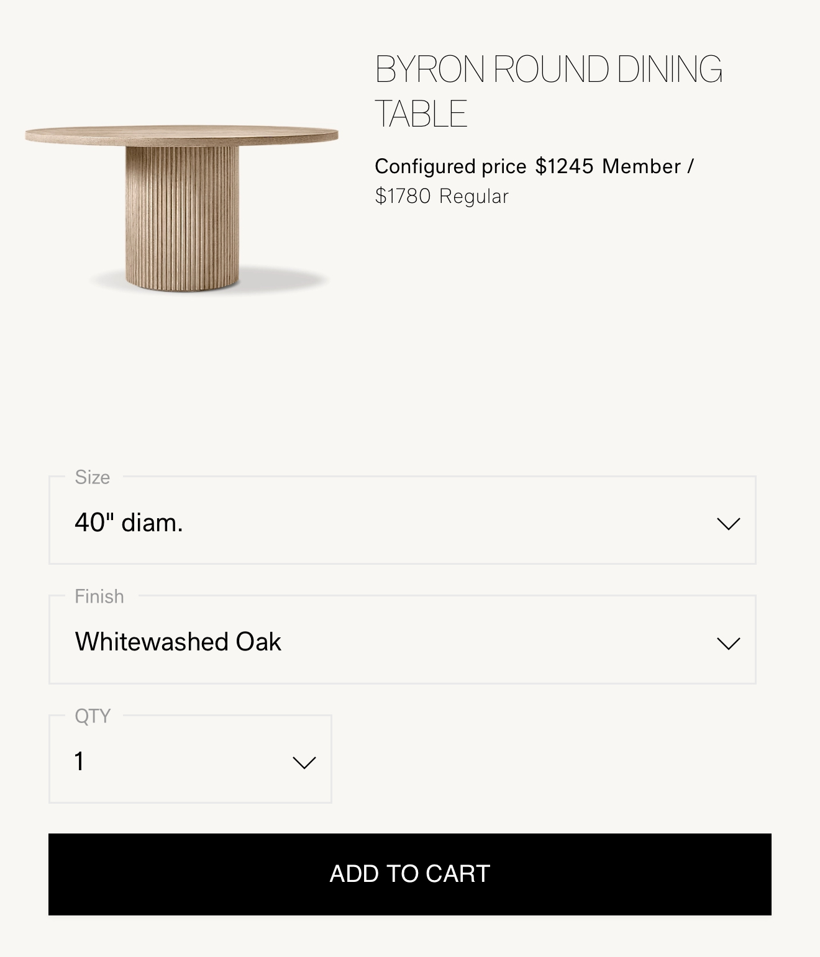
Task: Click the Finish dropdown chevron arrow
Action: 728,643
